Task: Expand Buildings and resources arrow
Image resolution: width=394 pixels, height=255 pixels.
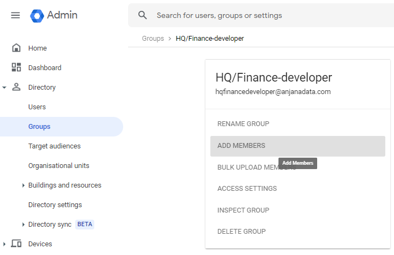Action: (x=23, y=185)
